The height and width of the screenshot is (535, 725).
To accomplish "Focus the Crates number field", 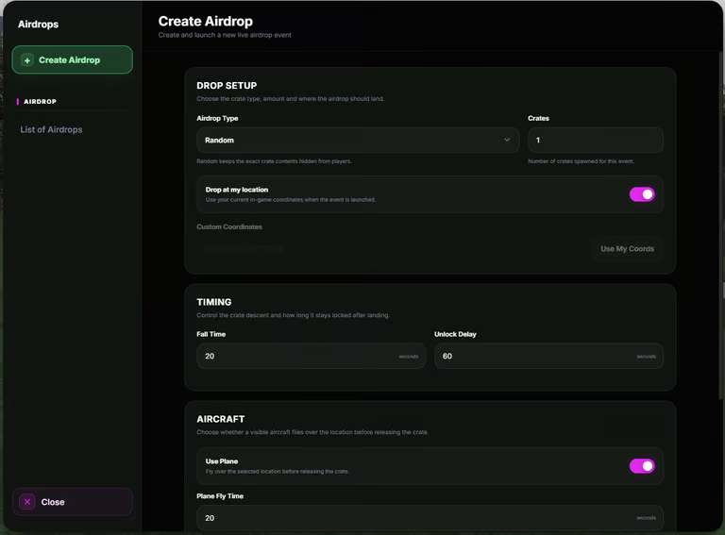I will click(x=596, y=140).
